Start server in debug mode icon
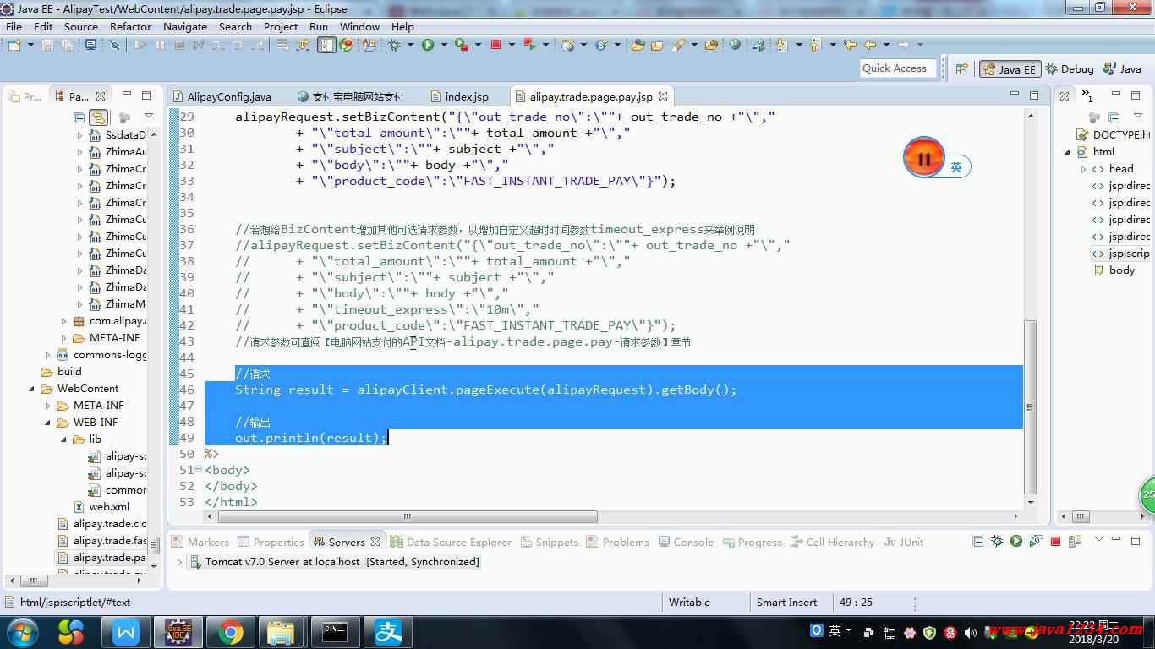The image size is (1155, 649). tap(997, 542)
